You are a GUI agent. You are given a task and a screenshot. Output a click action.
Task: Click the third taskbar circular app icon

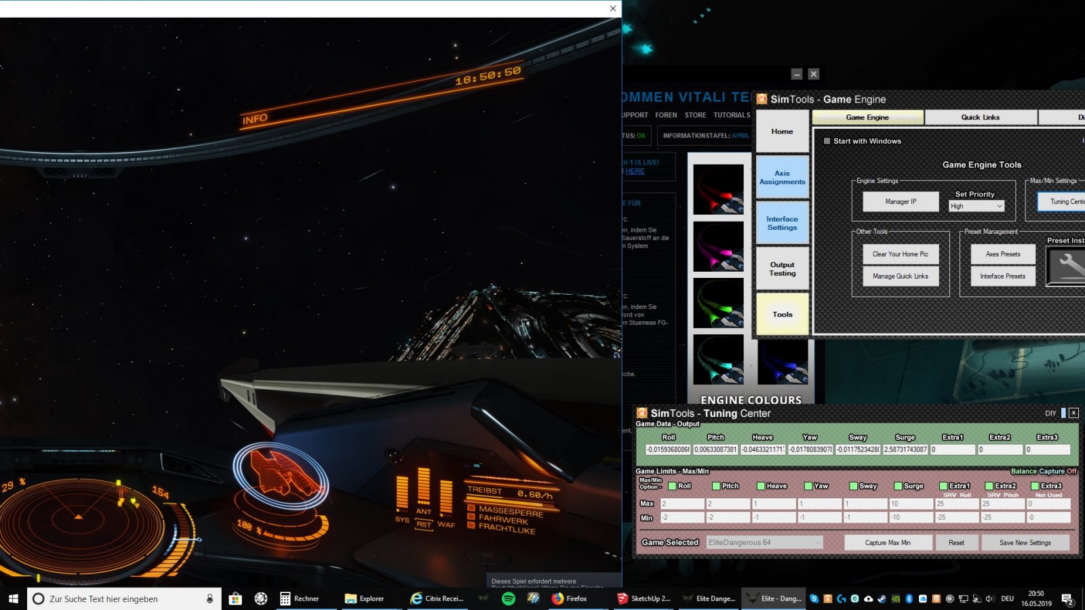(260, 598)
